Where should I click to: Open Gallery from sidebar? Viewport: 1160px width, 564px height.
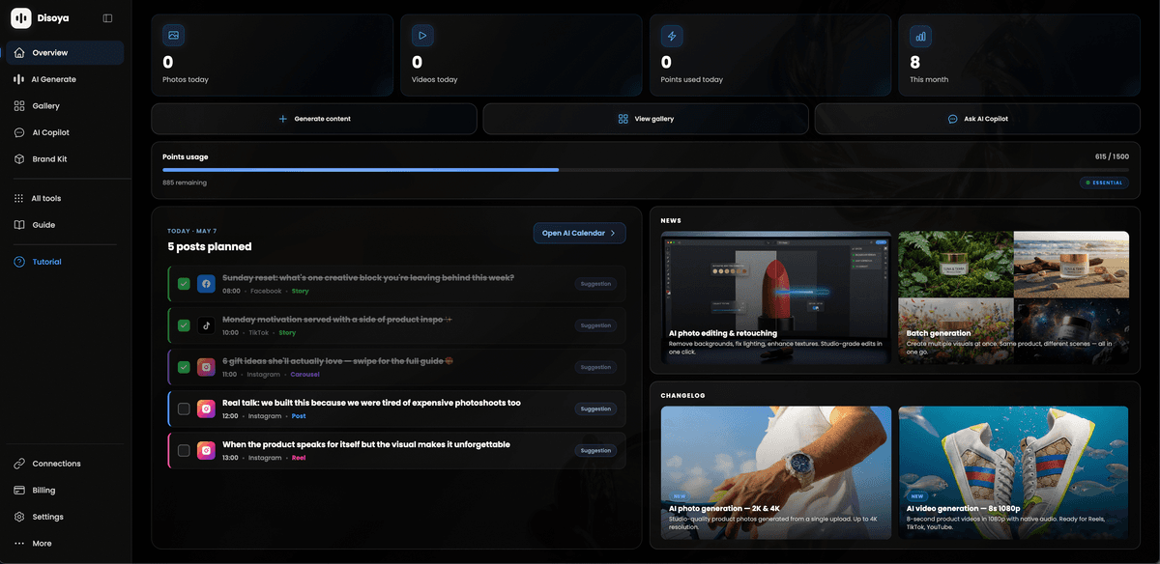tap(66, 106)
